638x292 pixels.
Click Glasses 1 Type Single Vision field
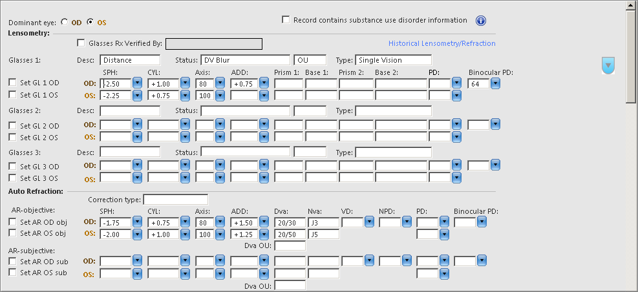tap(394, 60)
